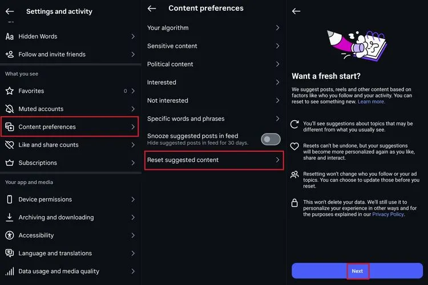The width and height of the screenshot is (428, 285).
Task: Open the Privacy Policy link
Action: click(x=388, y=214)
